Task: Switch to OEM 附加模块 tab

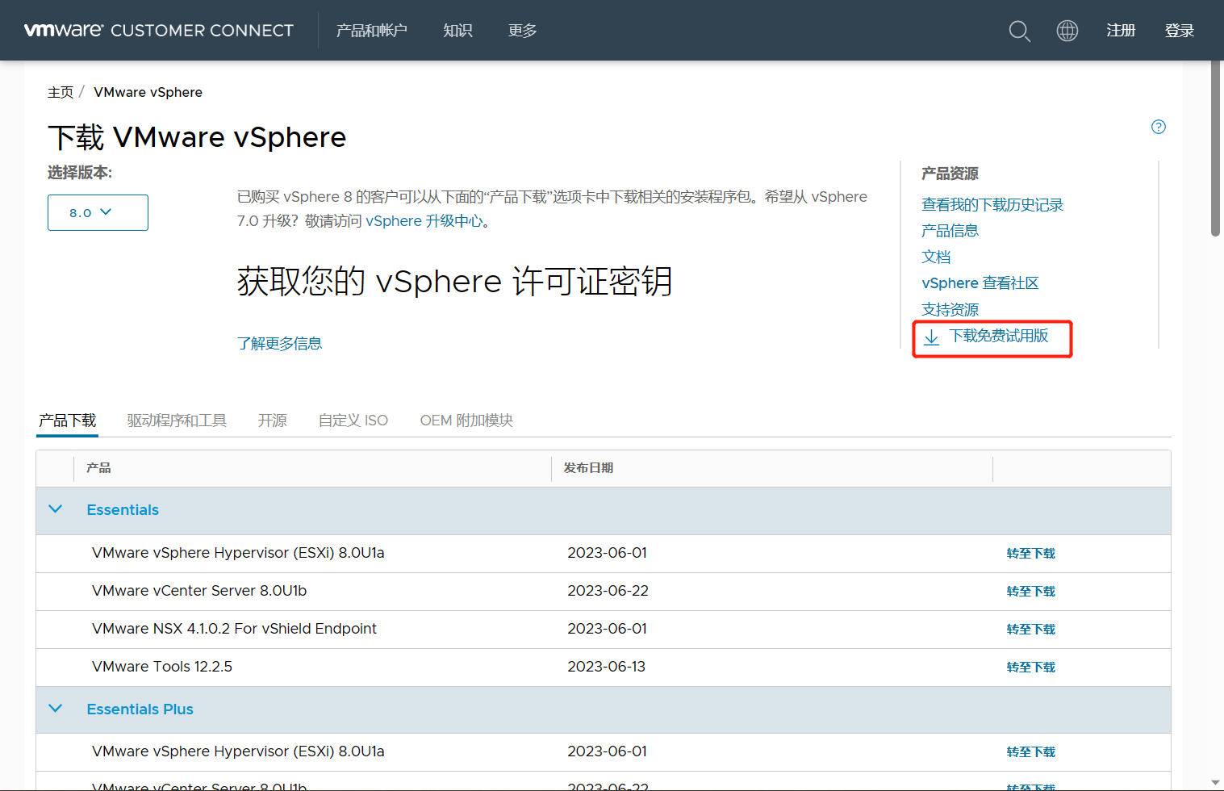Action: (x=466, y=421)
